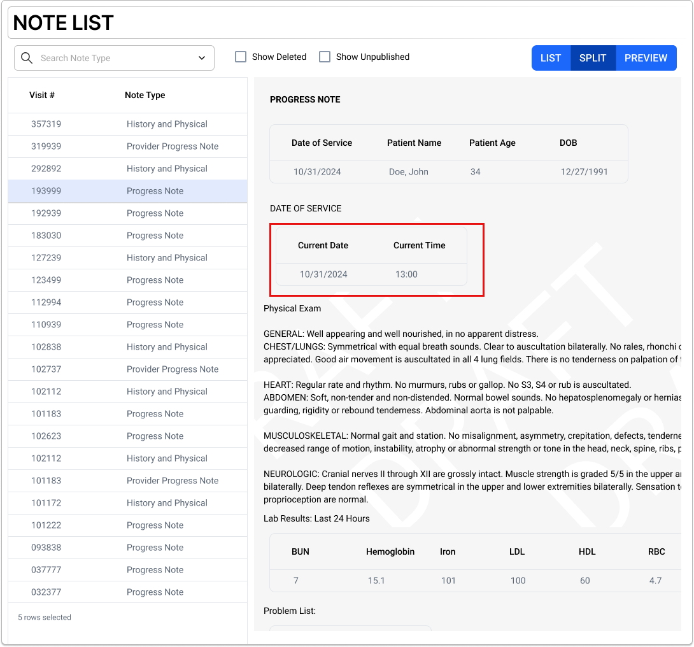Switch to the SPLIT view tab
Screen dimensions: 694x647
click(593, 58)
